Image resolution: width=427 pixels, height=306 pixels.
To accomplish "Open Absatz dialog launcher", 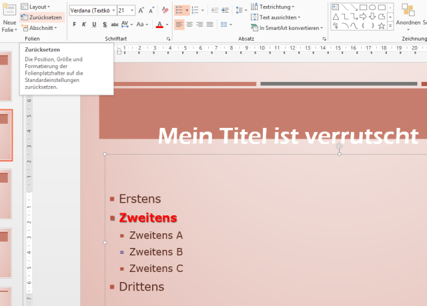I will tap(324, 39).
